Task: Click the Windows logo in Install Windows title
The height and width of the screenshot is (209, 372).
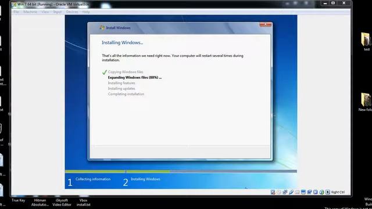Action: click(x=102, y=28)
